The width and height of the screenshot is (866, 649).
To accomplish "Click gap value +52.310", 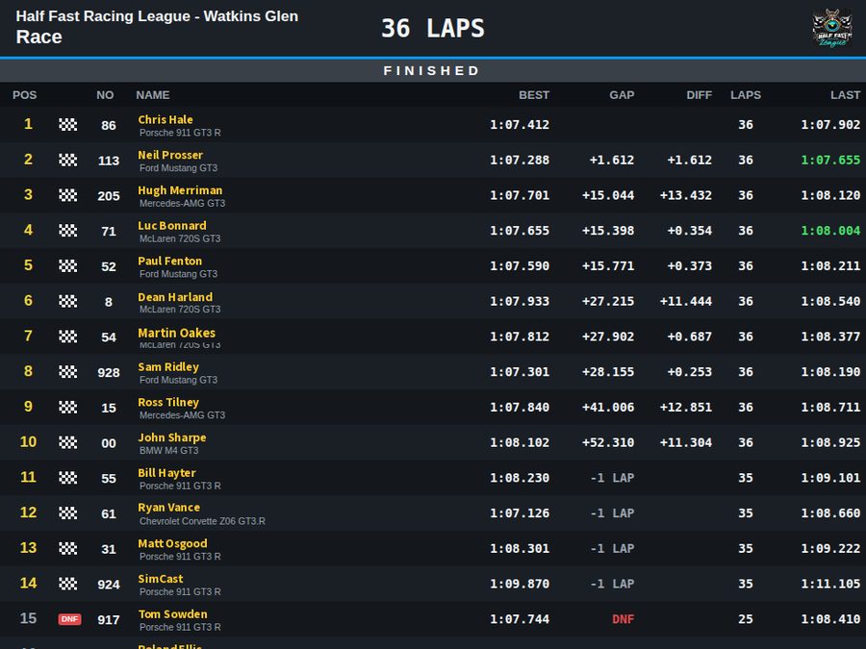I will [x=608, y=442].
